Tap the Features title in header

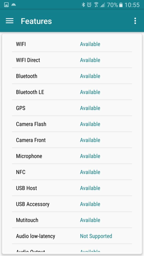coord(36,21)
